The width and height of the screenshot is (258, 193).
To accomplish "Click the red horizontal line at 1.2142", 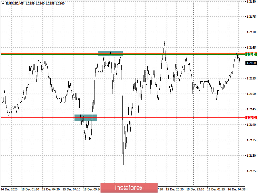I will point(123,118).
